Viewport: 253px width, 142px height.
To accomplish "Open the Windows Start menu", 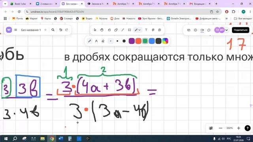I will [6, 138].
